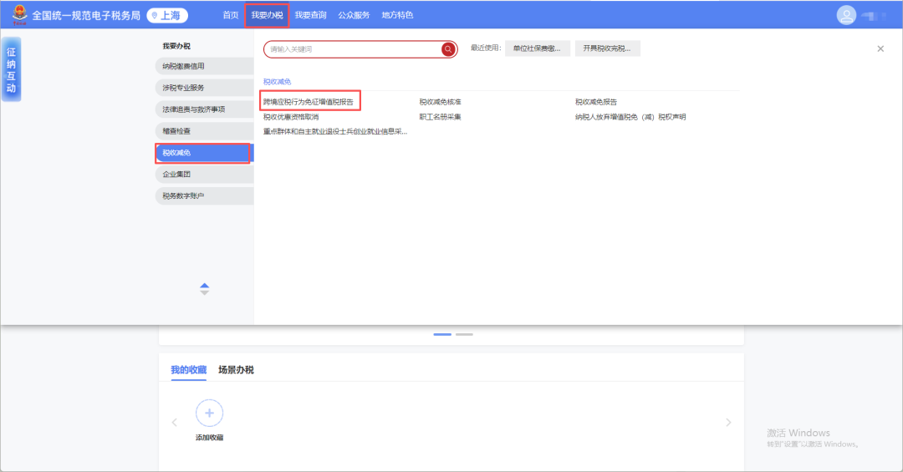
Task: Open the 税收优惠资格取消 link
Action: click(291, 117)
